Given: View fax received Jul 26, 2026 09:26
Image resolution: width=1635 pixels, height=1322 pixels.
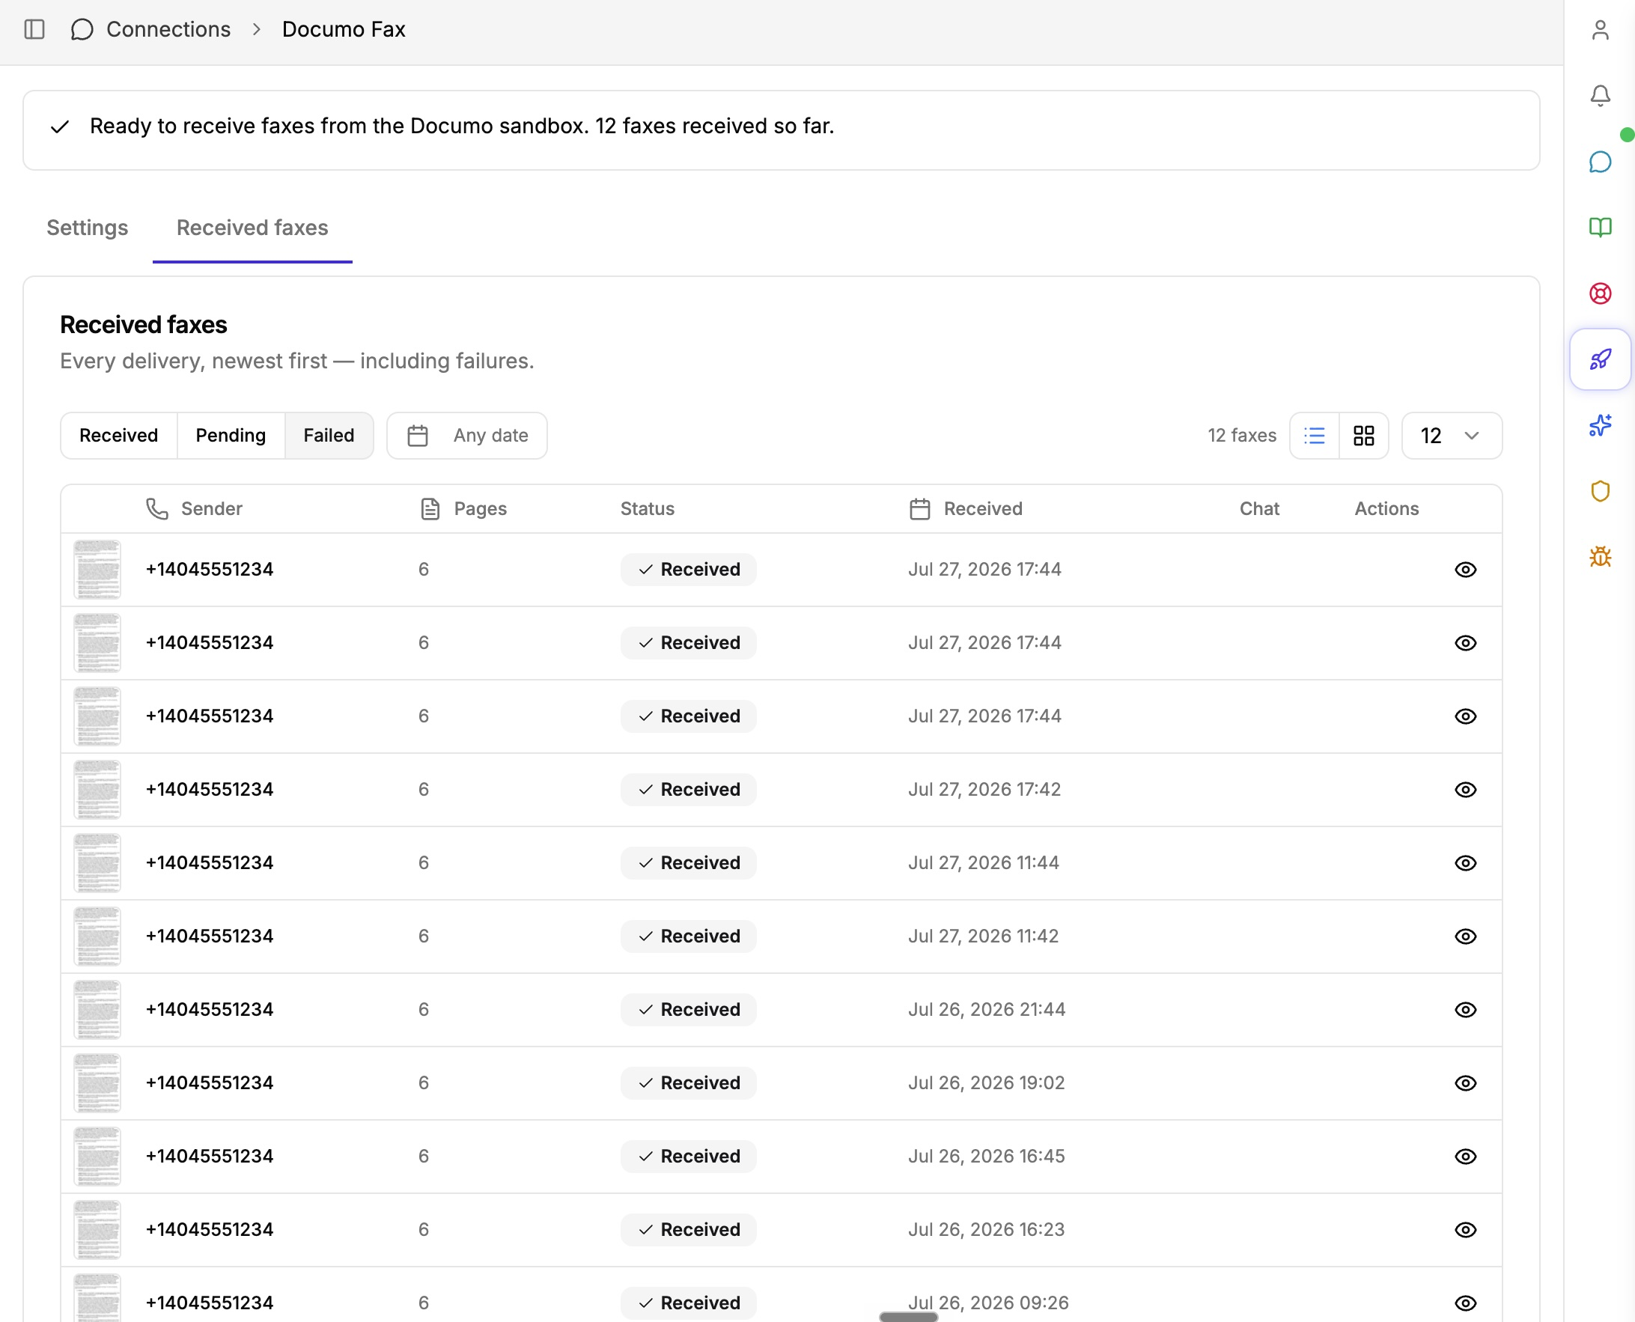Looking at the screenshot, I should pos(1465,1303).
